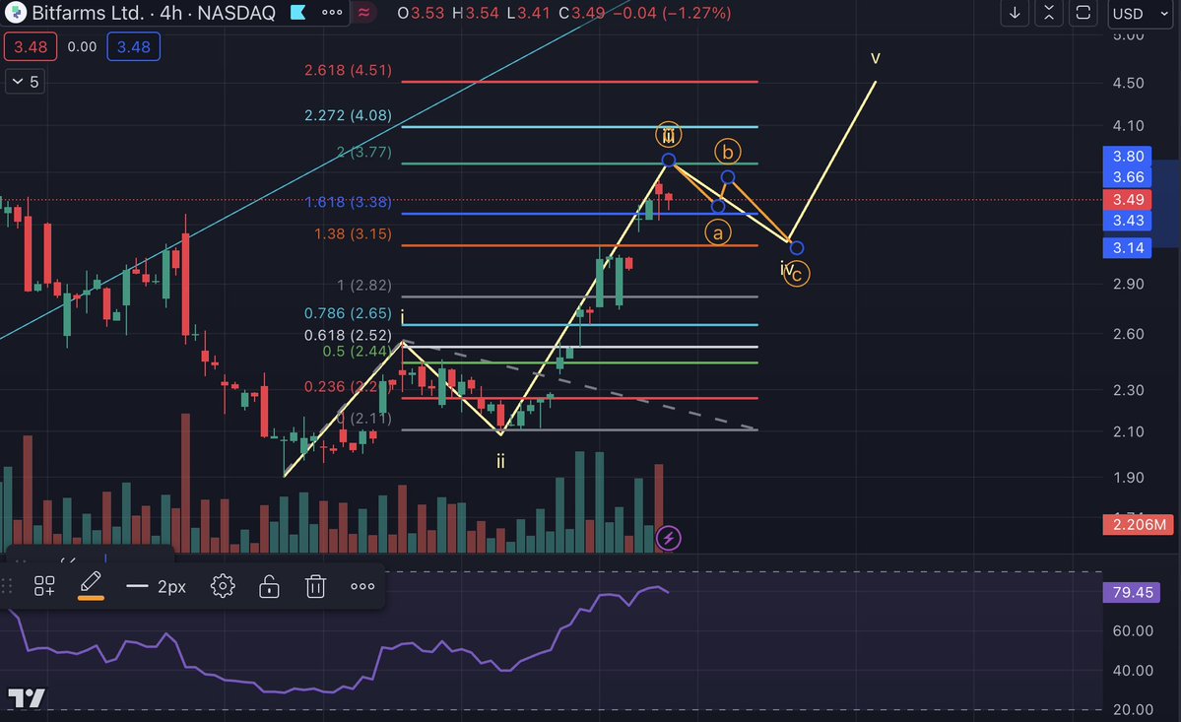Image resolution: width=1181 pixels, height=722 pixels.
Task: Select the pencil line color tool
Action: (x=91, y=584)
